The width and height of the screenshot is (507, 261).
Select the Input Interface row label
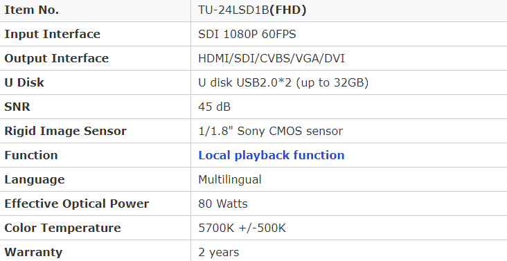coord(53,34)
